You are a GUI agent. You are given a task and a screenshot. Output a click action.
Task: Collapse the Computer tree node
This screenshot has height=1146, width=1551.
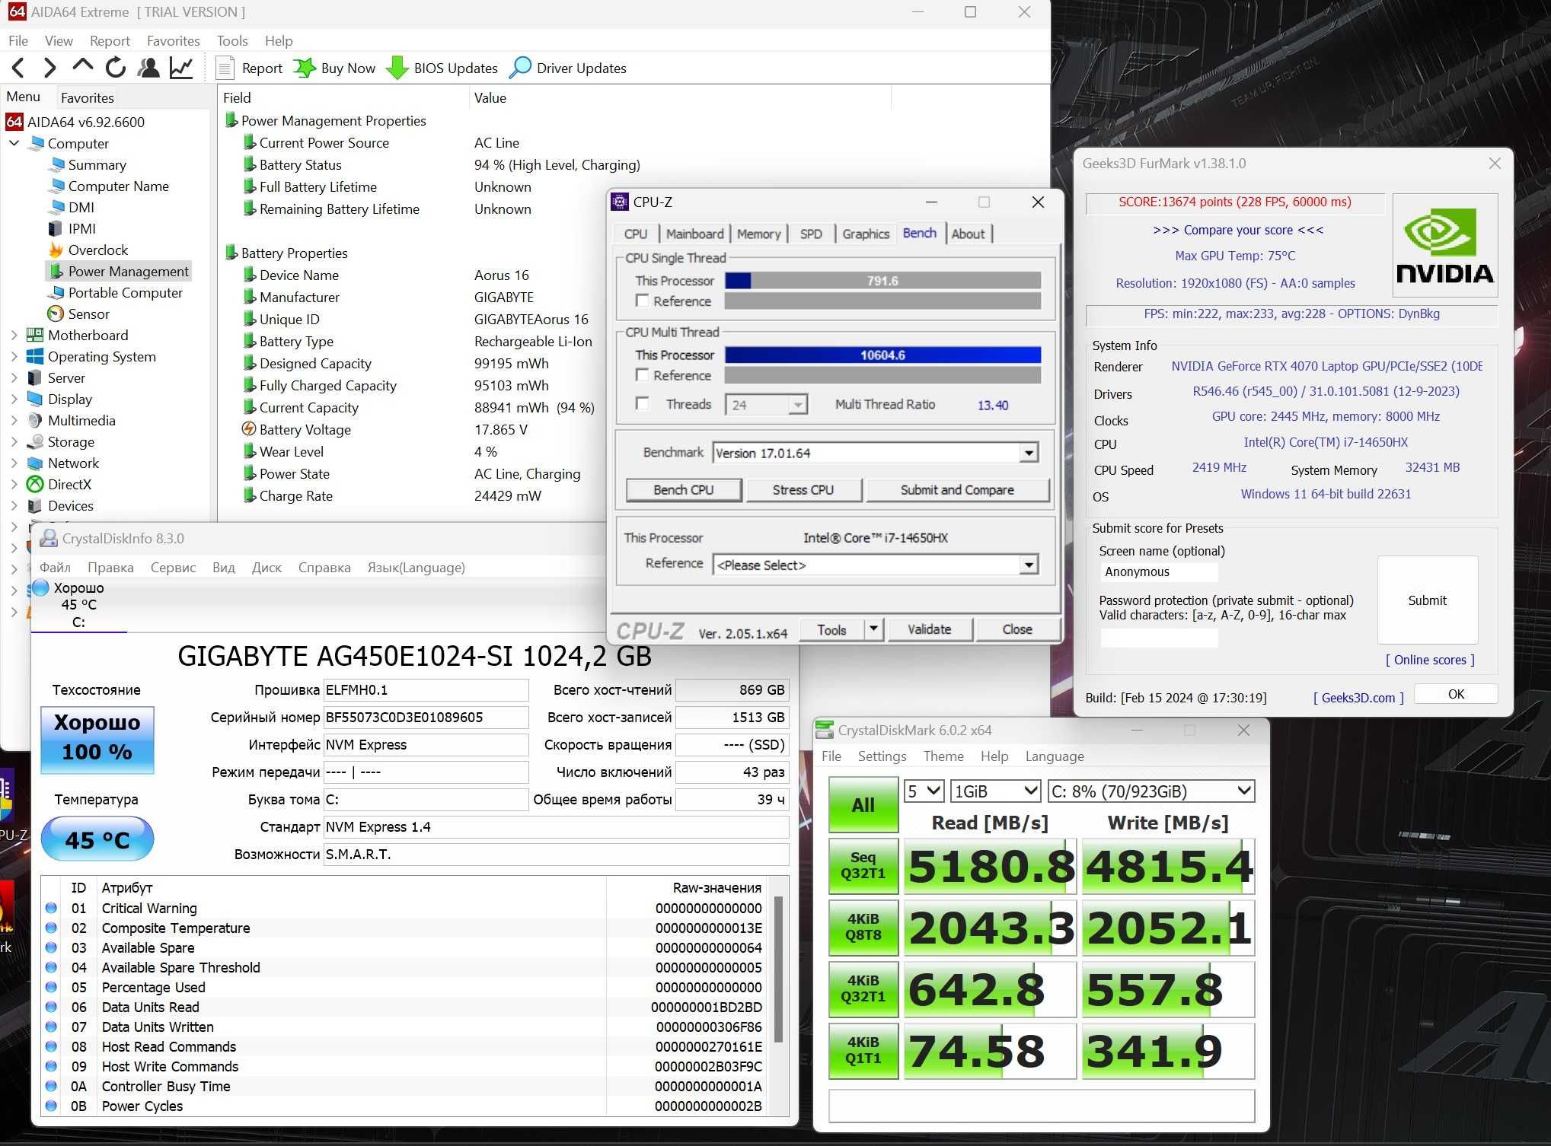pos(14,143)
